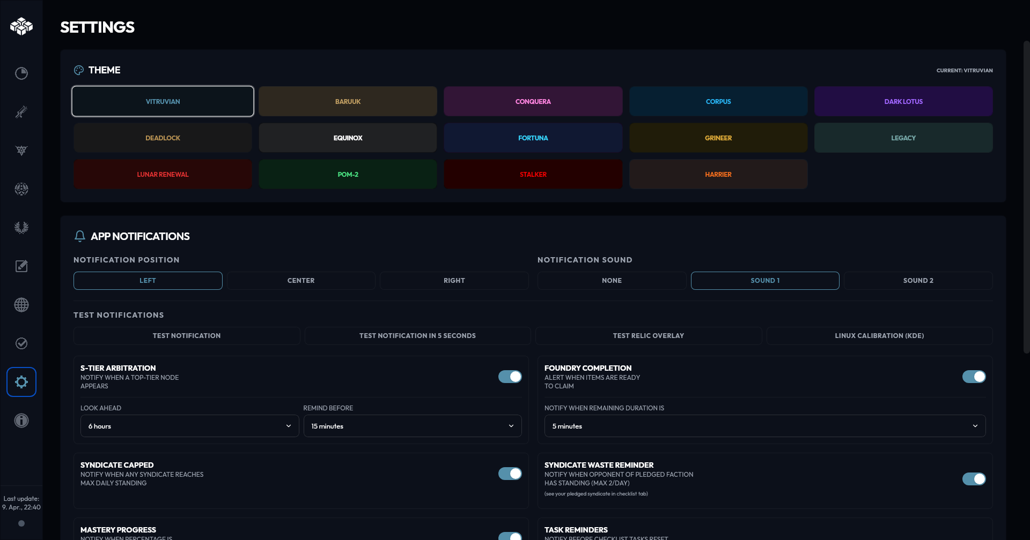1030x540 pixels.
Task: Click the emblem icon below the weapon icon
Action: click(21, 151)
